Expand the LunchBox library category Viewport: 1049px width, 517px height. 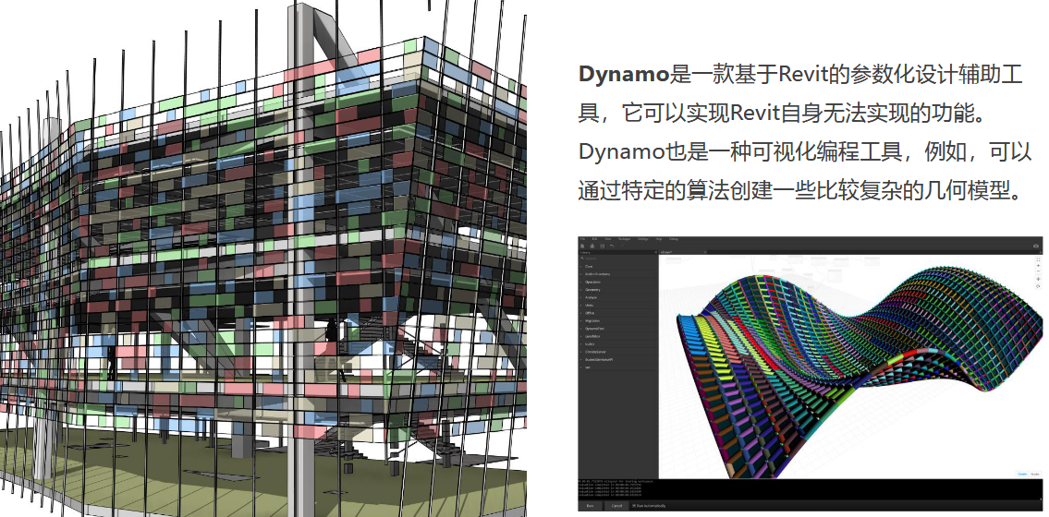click(x=618, y=336)
